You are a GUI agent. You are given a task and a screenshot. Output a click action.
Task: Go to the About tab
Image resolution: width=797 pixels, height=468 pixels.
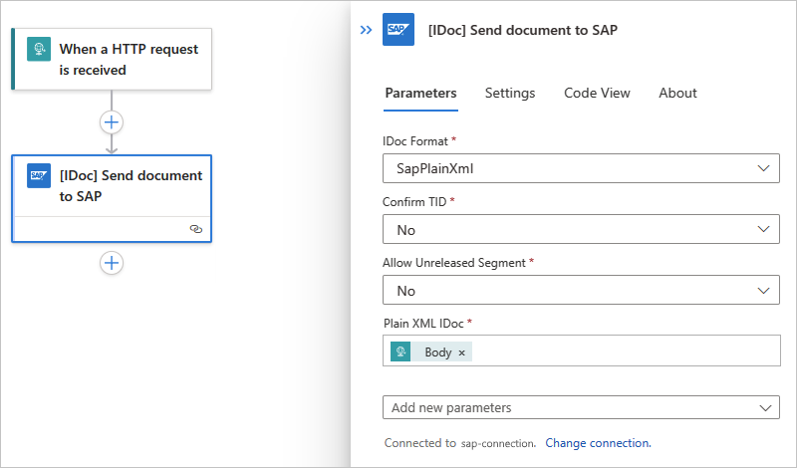coord(677,93)
